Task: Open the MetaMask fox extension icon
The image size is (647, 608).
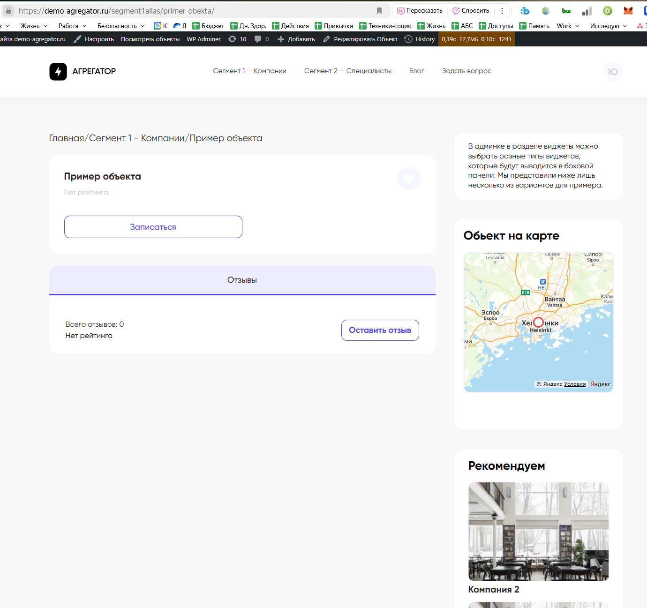Action: point(628,11)
